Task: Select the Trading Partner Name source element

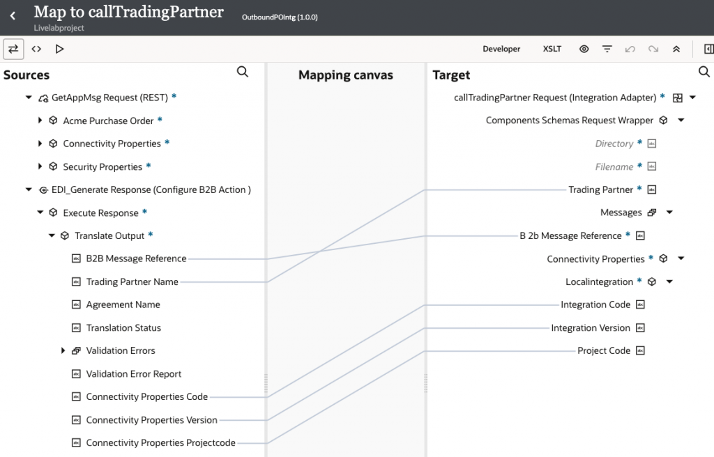Action: (x=132, y=282)
